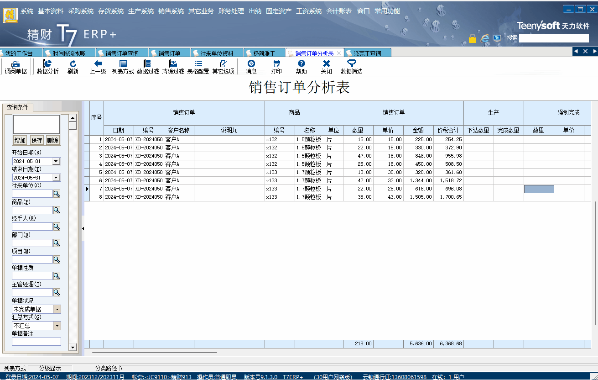Open the 销售系统 menu
This screenshot has width=598, height=380.
point(171,11)
